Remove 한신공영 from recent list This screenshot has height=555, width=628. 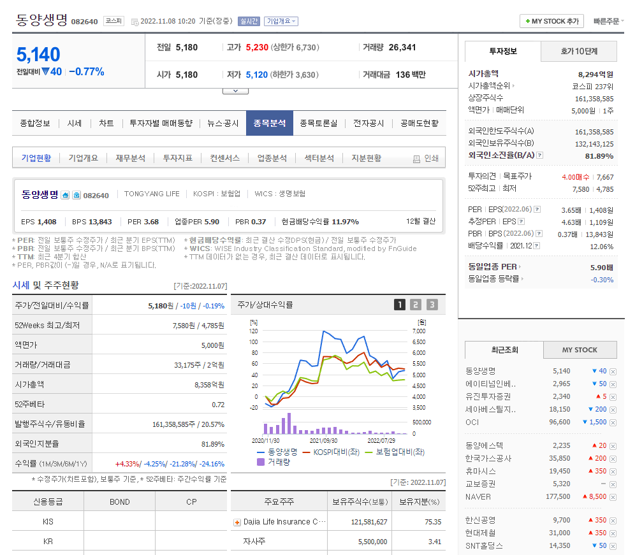(x=613, y=521)
